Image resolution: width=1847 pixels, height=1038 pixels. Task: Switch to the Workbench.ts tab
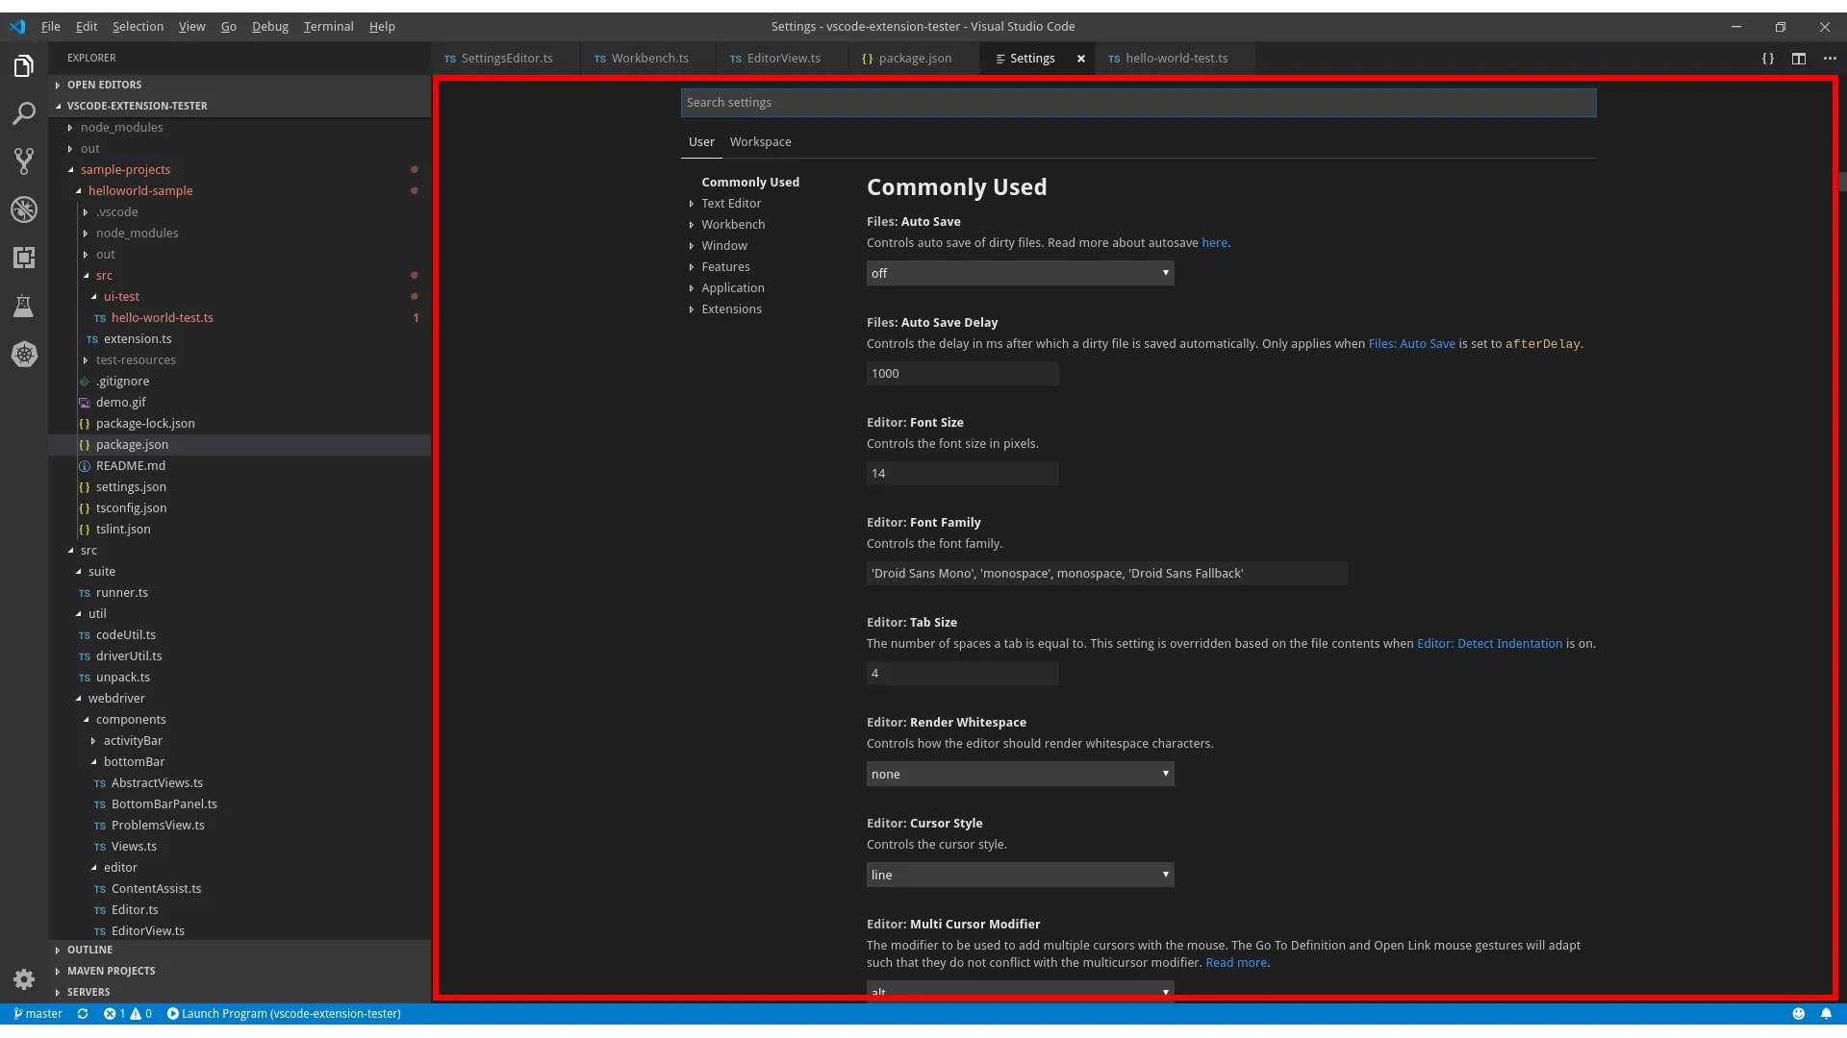(648, 59)
